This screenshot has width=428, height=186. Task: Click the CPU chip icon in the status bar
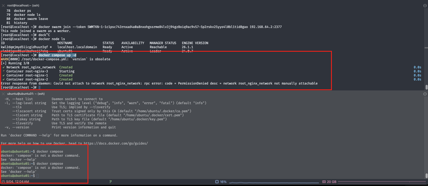click(217, 182)
